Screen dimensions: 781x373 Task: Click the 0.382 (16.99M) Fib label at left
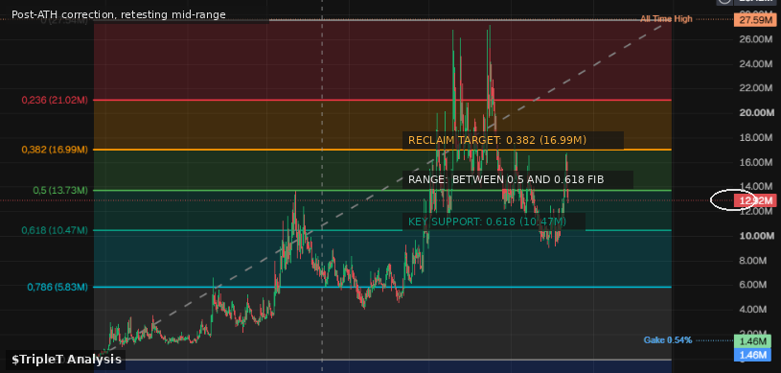tap(55, 150)
